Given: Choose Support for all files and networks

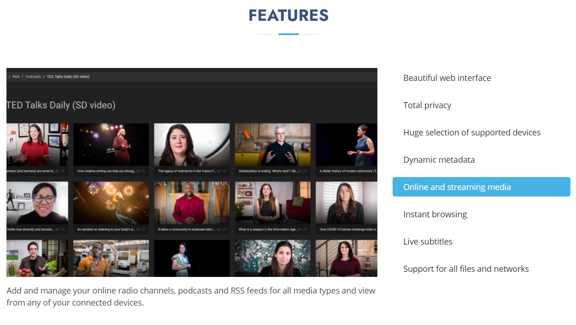Looking at the screenshot, I should click(481, 269).
